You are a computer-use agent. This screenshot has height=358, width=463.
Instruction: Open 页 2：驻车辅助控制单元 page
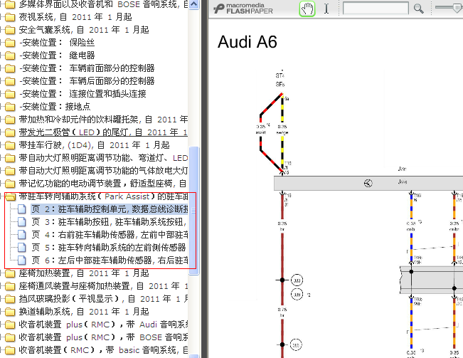click(110, 209)
